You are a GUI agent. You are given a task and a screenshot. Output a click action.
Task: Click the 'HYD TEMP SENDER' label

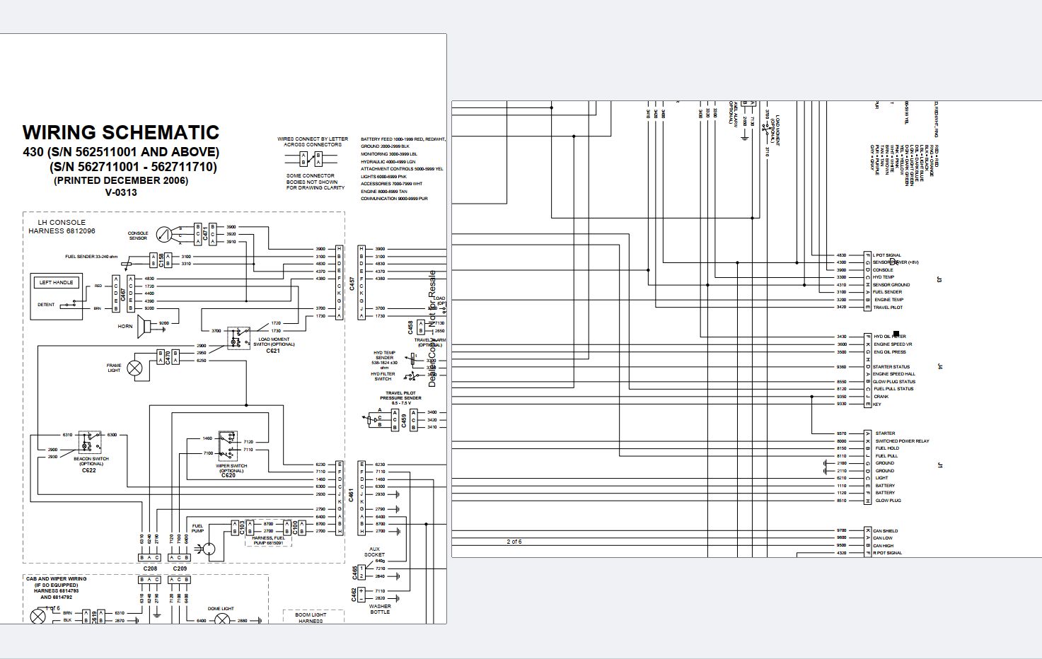(384, 355)
